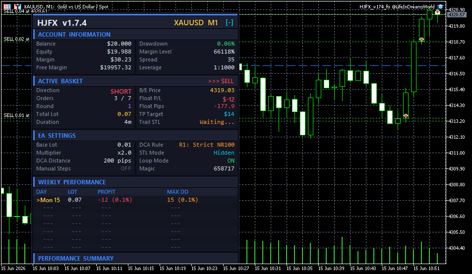The image size is (472, 274).
Task: Click the ACTIVE BASKET section header
Action: pos(135,81)
